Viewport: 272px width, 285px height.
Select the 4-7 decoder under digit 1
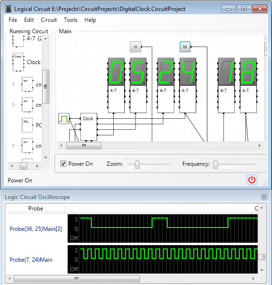226,99
